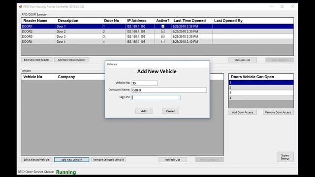The width and height of the screenshot is (315, 177).
Task: Select door 3 in Doors Vehicle Can Open
Action: pos(261,93)
